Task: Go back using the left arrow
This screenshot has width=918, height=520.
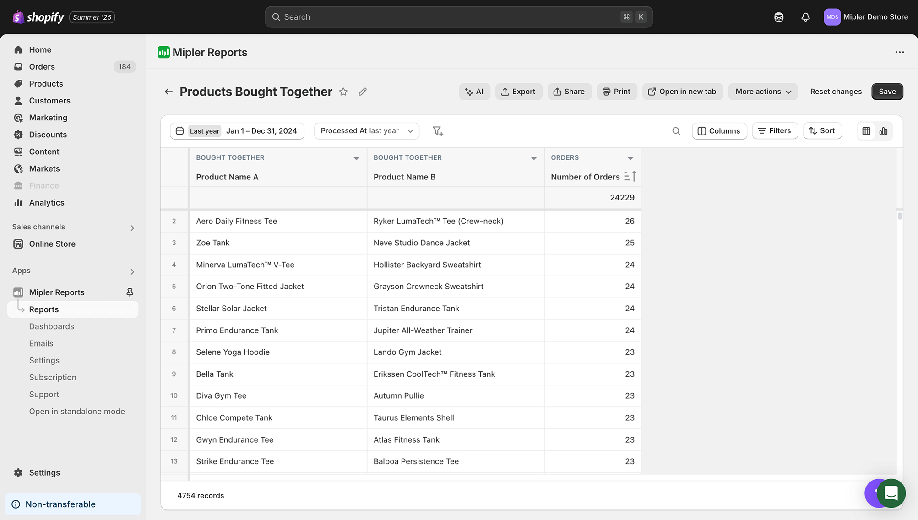Action: click(x=168, y=92)
